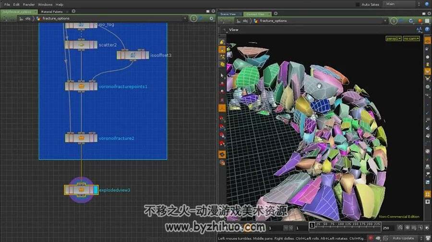The width and height of the screenshot is (432, 242).
Task: Open the Render menu
Action: click(29, 4)
